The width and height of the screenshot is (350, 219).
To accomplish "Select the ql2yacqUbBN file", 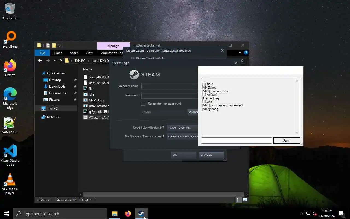I will (x=96, y=112).
